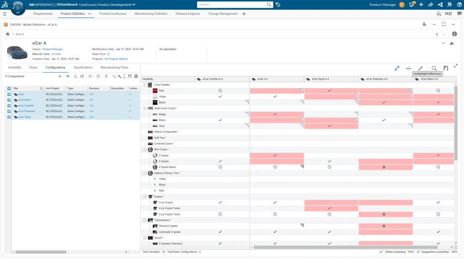The height and width of the screenshot is (259, 464).
Task: Click the pencil Edit icon in the matrix toolbar
Action: coord(397,68)
